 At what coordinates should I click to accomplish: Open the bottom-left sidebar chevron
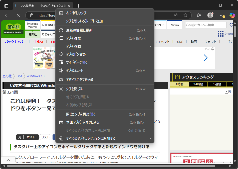(8, 160)
